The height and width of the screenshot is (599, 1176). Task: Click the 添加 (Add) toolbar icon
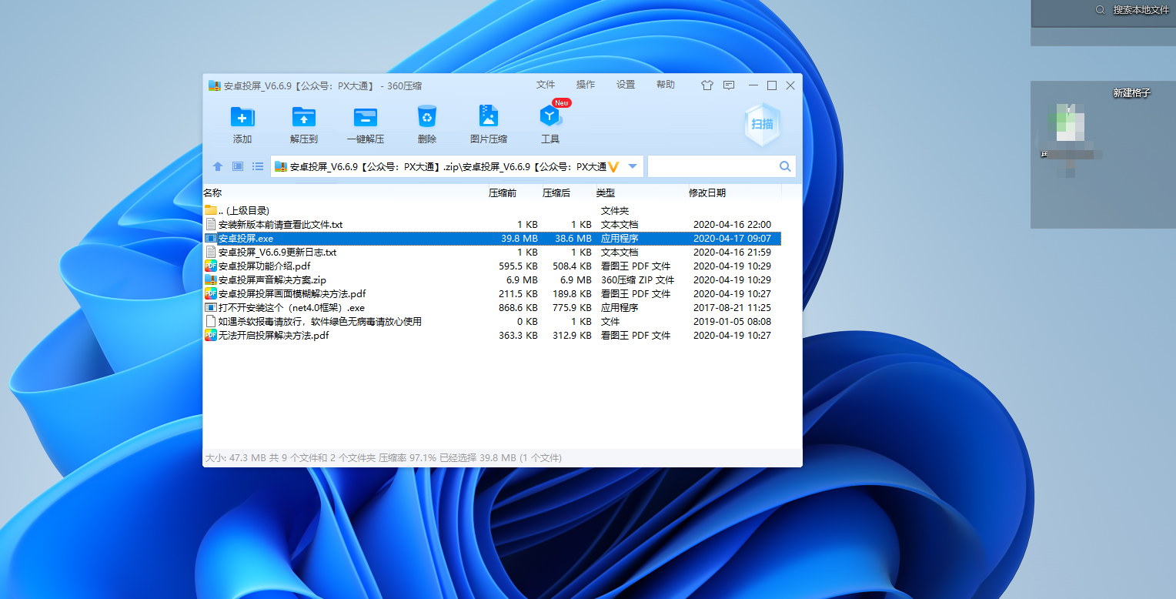242,117
